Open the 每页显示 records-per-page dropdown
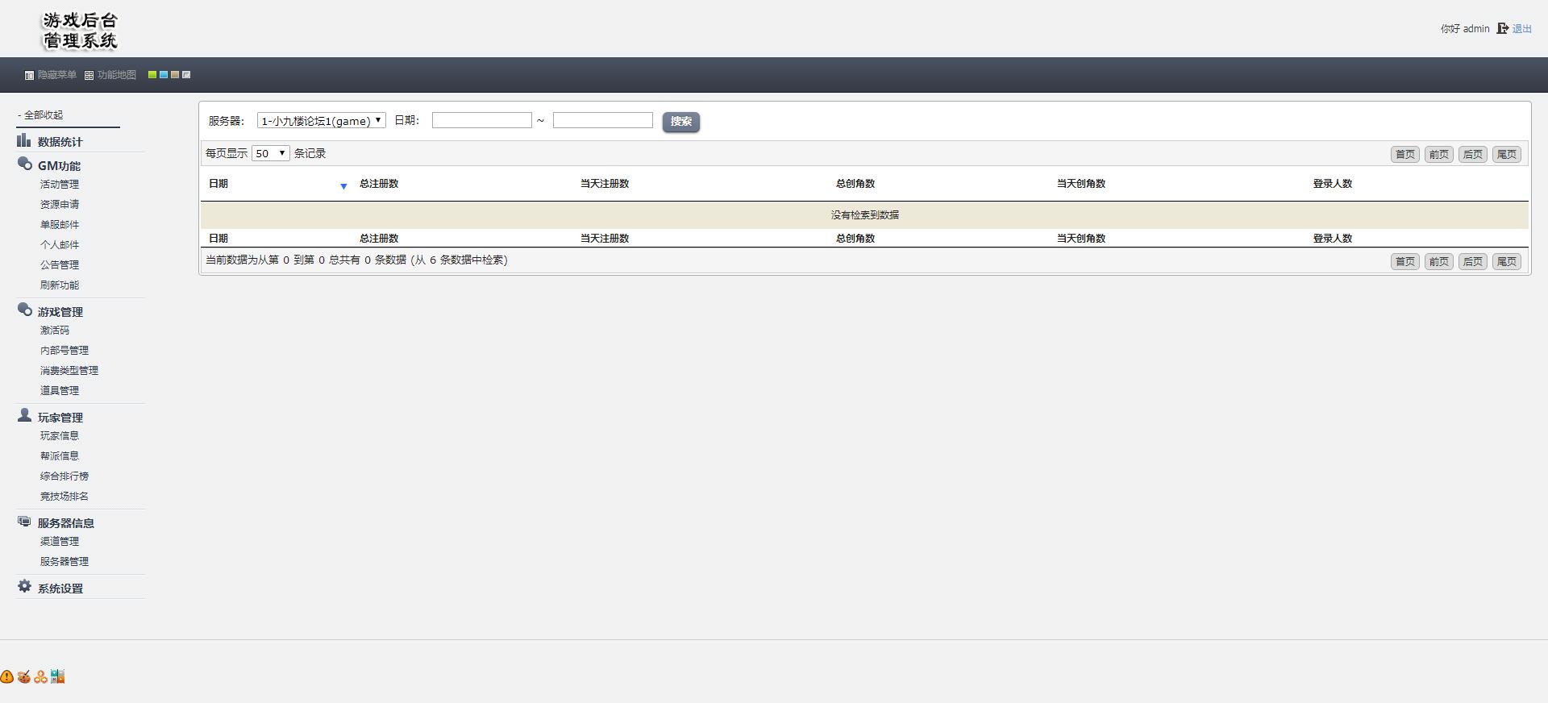 [270, 153]
